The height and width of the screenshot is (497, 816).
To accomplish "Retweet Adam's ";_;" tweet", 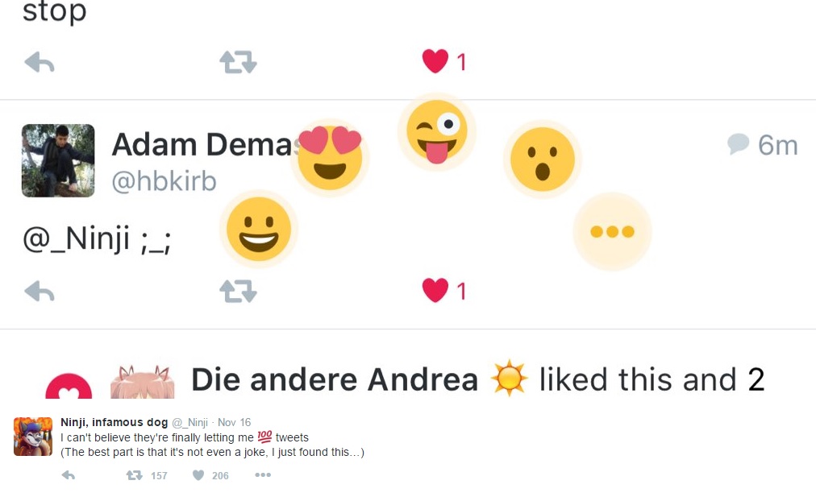I will (x=238, y=291).
